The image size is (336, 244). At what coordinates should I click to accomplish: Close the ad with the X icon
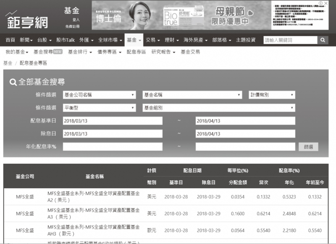pos(326,3)
